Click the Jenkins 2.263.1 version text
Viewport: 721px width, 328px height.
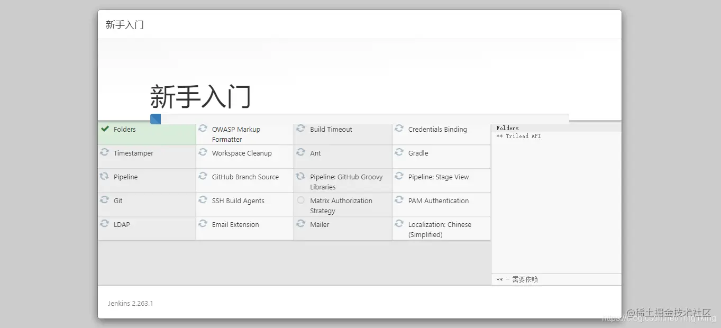[x=131, y=304]
